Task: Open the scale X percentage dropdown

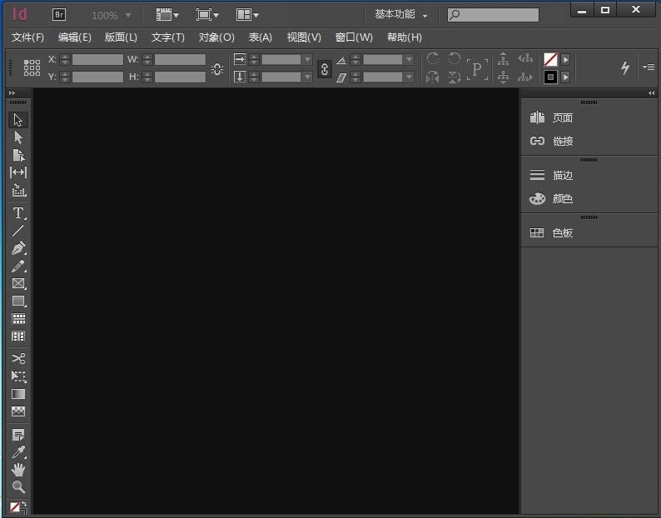Action: (308, 59)
